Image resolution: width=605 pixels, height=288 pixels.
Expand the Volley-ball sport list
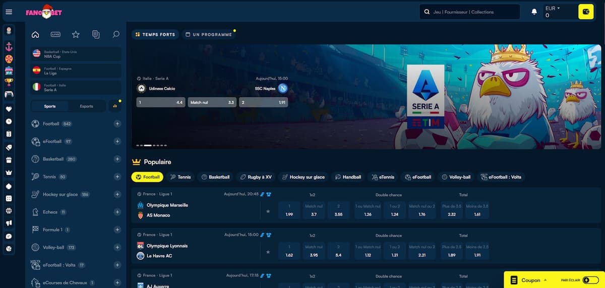pyautogui.click(x=117, y=247)
